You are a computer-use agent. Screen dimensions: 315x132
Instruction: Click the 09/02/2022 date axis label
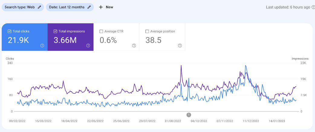(x=17, y=121)
